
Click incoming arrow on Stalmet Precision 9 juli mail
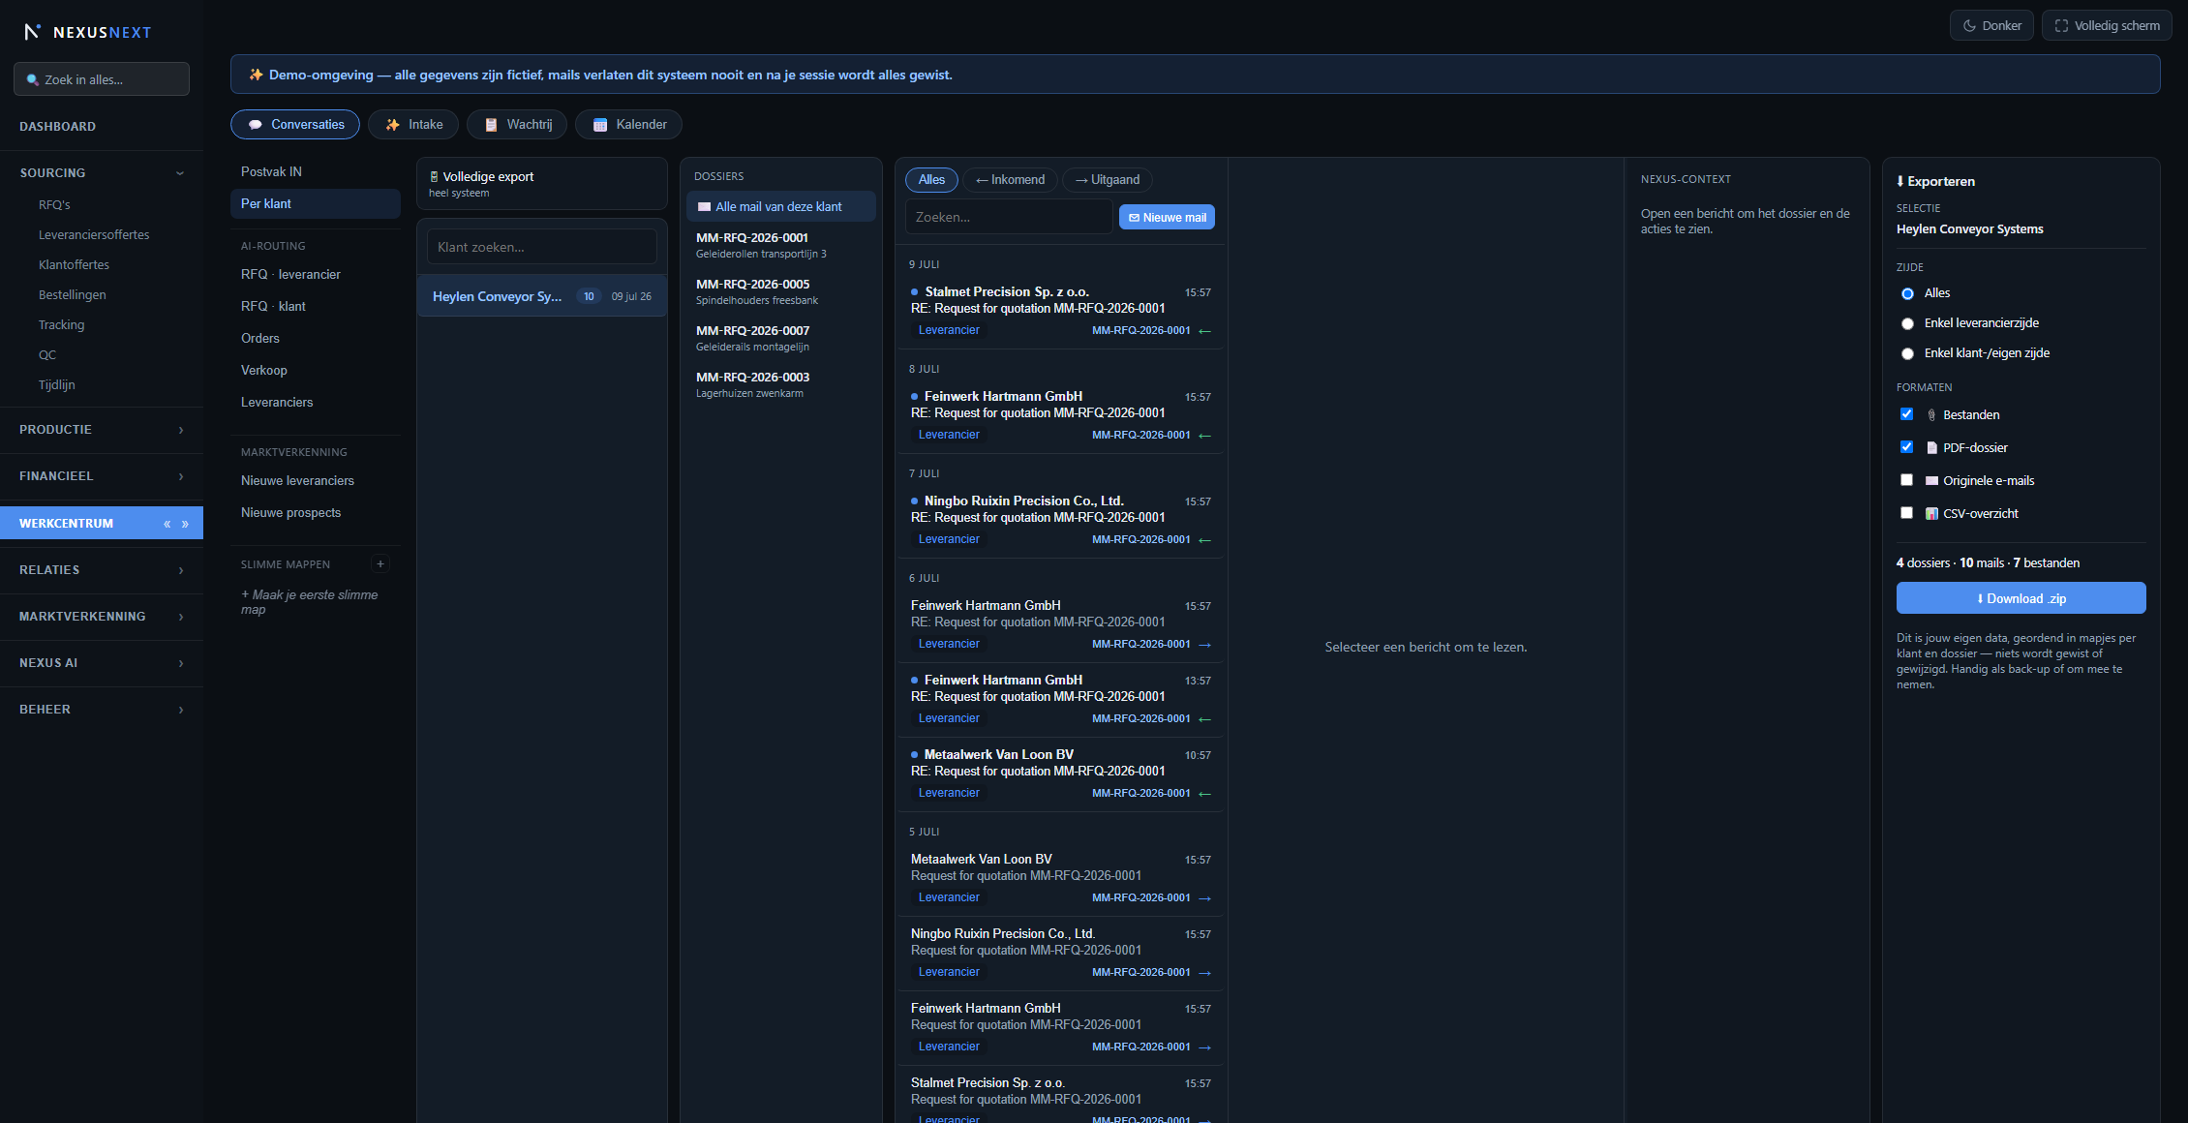point(1204,331)
